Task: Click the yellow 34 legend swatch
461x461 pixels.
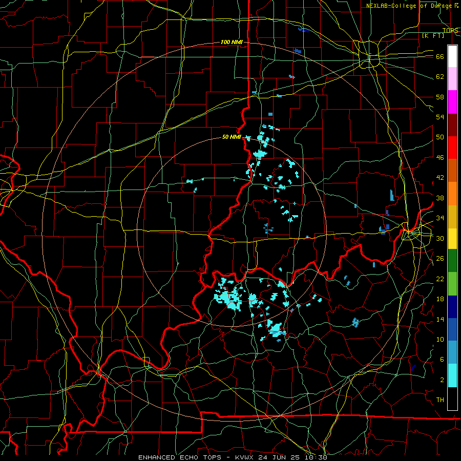Action: [452, 239]
